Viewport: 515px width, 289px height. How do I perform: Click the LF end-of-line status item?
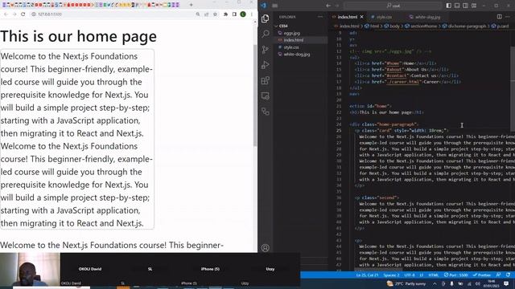422,275
